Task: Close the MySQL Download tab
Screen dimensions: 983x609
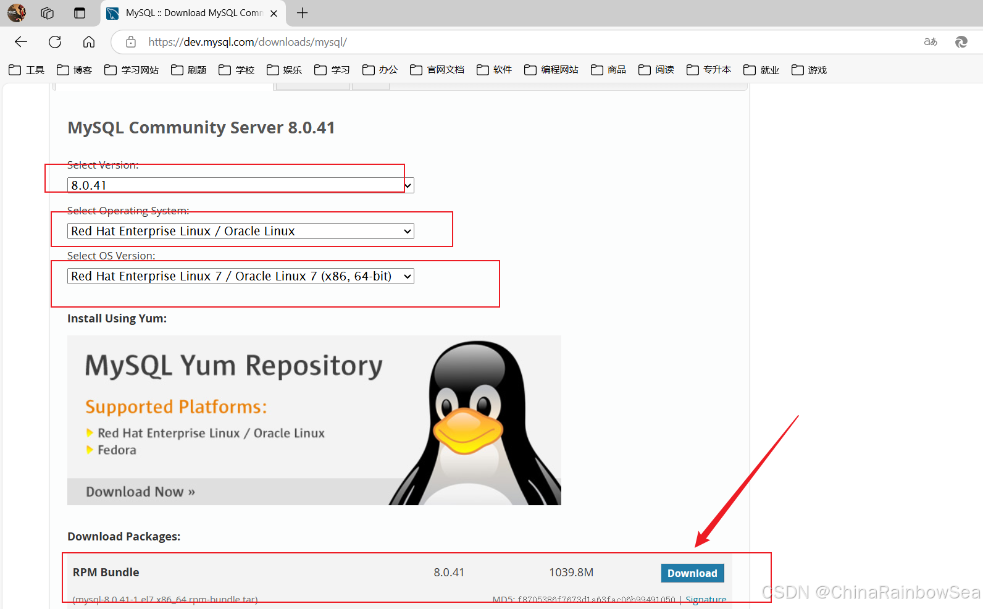Action: [274, 14]
